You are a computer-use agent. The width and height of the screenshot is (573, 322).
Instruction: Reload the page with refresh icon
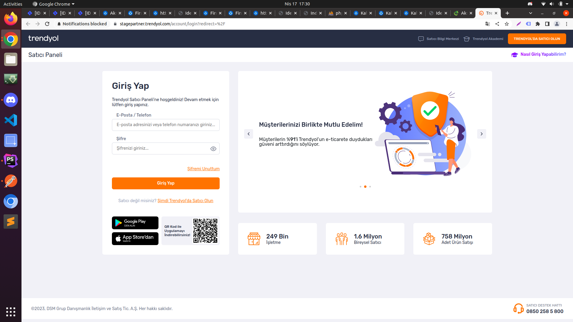coord(47,24)
